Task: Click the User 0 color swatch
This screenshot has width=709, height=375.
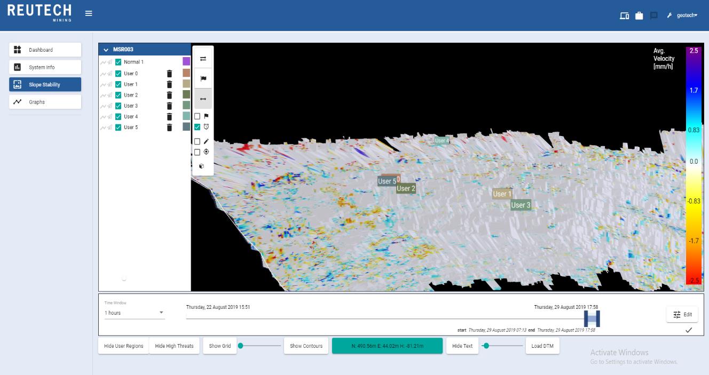Action: click(x=186, y=73)
